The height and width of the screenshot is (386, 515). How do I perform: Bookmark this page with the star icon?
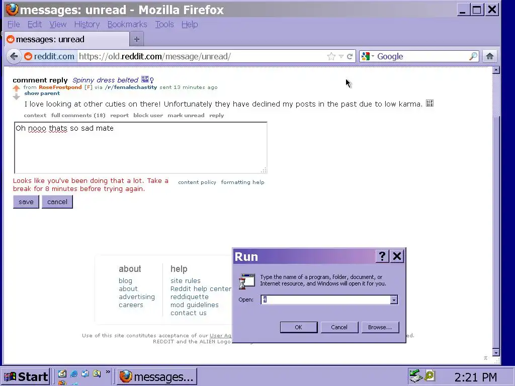tap(331, 56)
